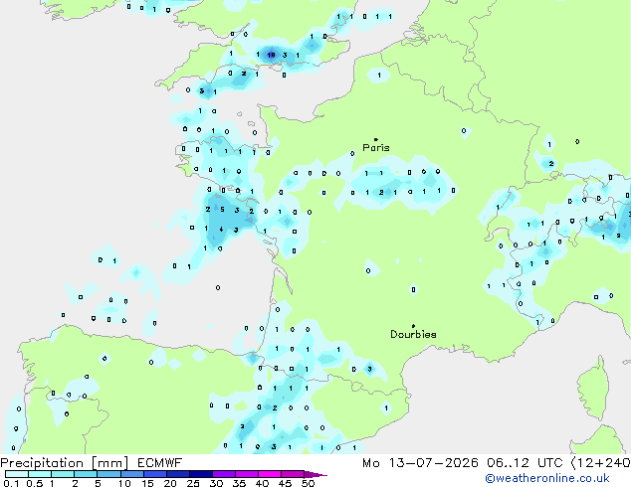Click the legend label '50'
631x487 pixels.
308,483
